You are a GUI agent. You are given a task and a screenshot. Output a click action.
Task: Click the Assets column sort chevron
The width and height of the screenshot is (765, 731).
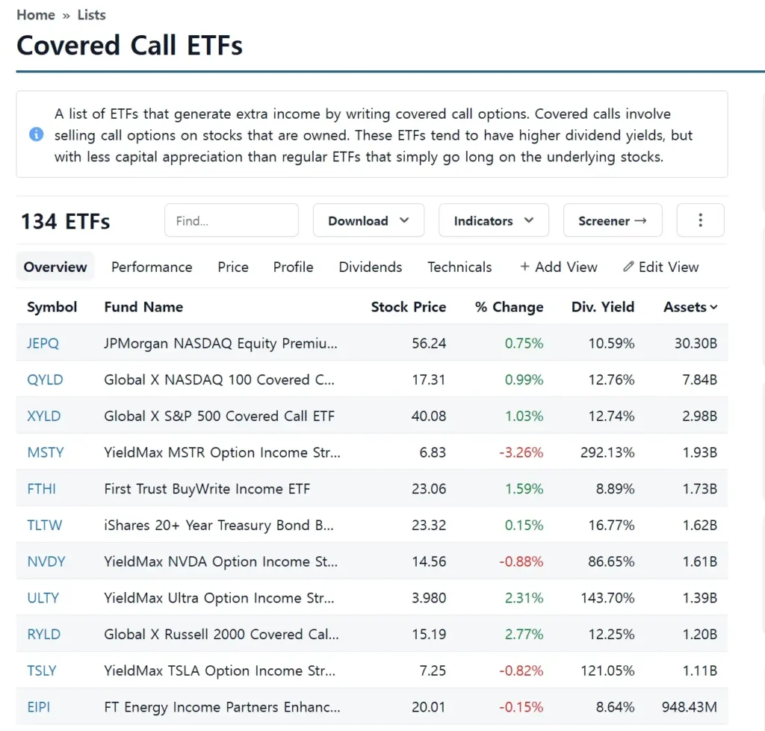click(x=713, y=307)
